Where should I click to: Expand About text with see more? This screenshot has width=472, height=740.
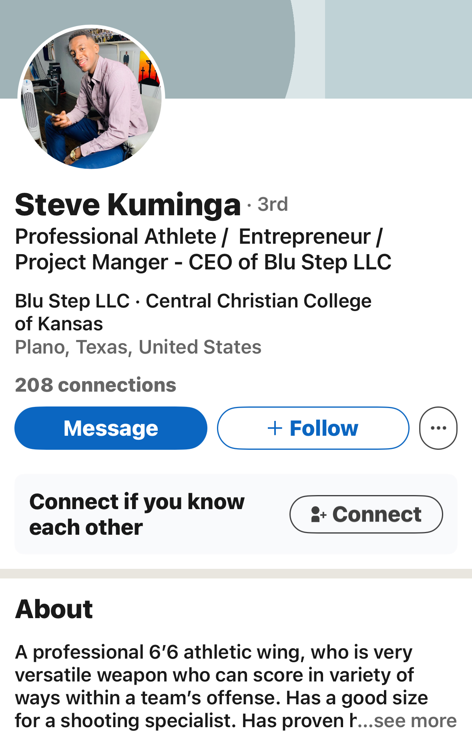(415, 721)
